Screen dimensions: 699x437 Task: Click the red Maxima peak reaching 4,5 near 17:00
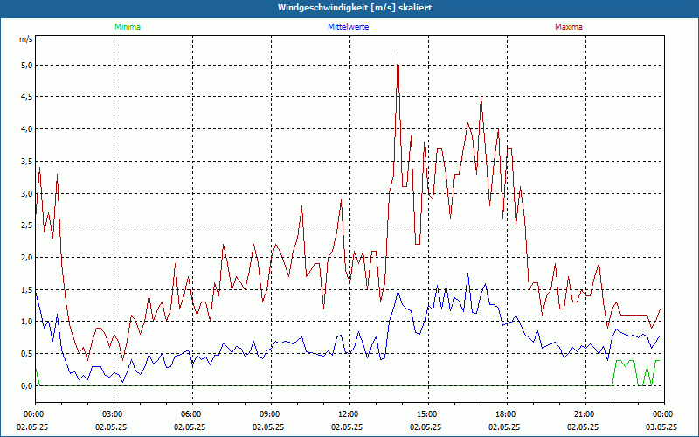click(x=481, y=97)
